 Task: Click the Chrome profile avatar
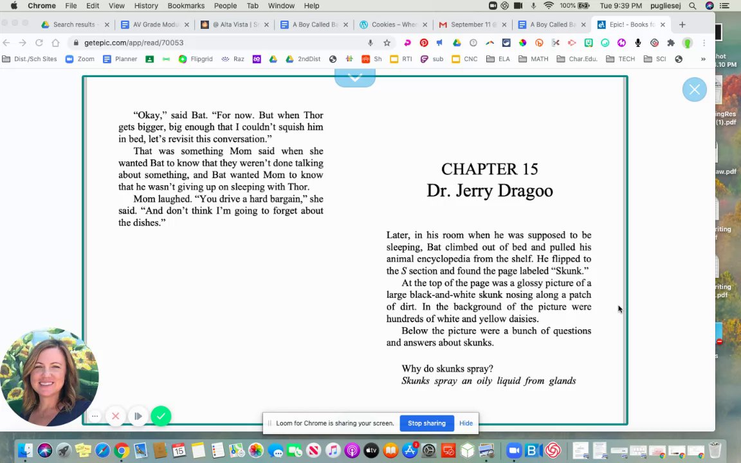point(688,42)
